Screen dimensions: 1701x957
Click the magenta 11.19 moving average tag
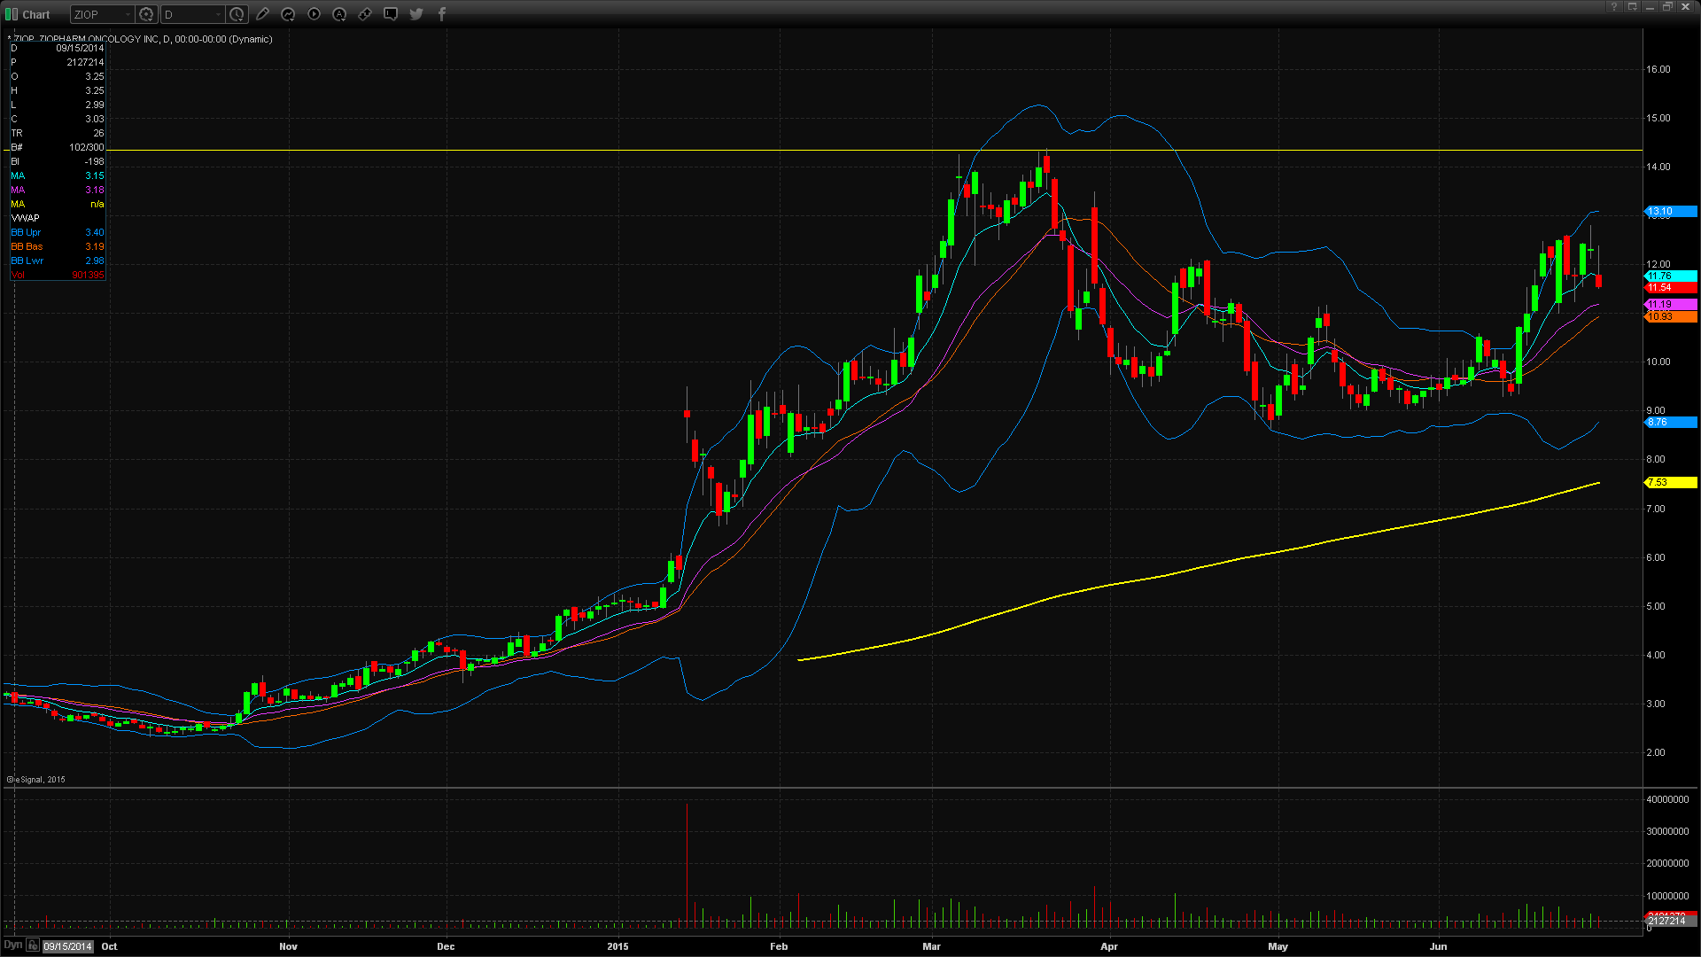[x=1671, y=305]
